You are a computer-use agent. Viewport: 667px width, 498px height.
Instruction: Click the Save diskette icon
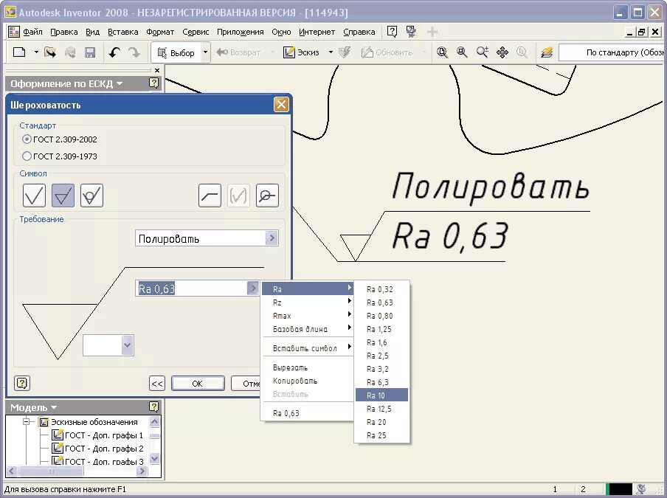90,52
